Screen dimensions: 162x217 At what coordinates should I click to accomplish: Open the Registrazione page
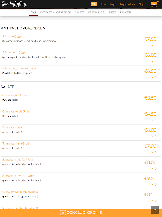[127, 4]
